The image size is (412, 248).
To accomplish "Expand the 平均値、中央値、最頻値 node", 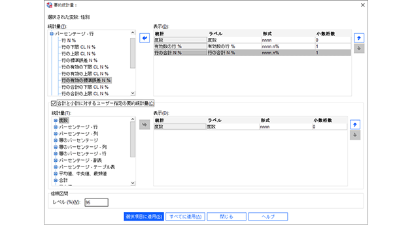I will [56, 174].
